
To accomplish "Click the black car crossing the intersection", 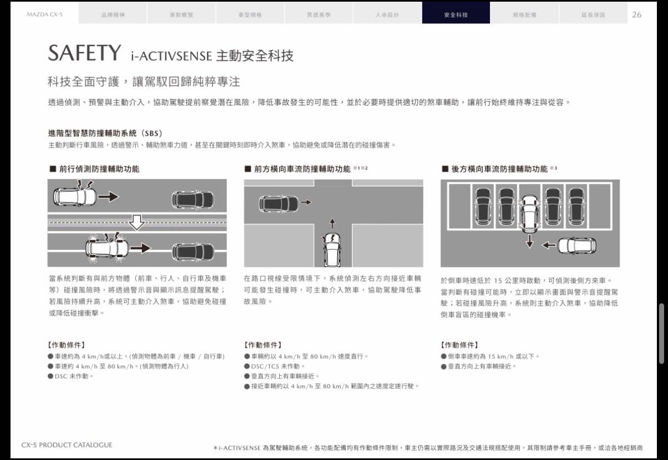I will pos(279,204).
